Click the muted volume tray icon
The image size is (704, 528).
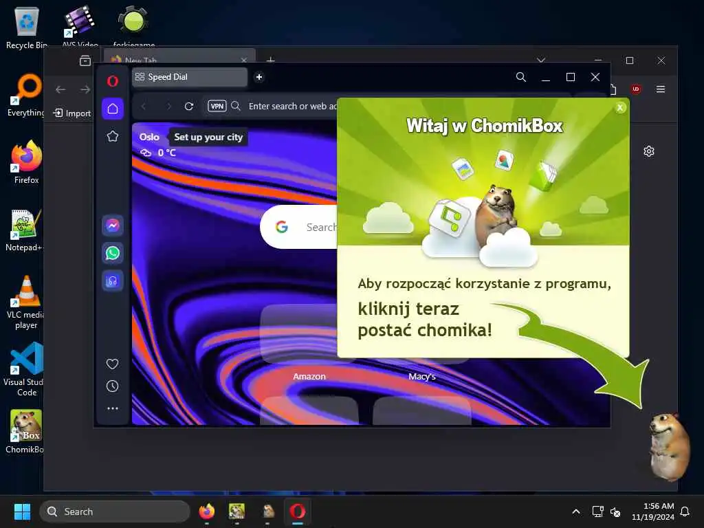(615, 511)
